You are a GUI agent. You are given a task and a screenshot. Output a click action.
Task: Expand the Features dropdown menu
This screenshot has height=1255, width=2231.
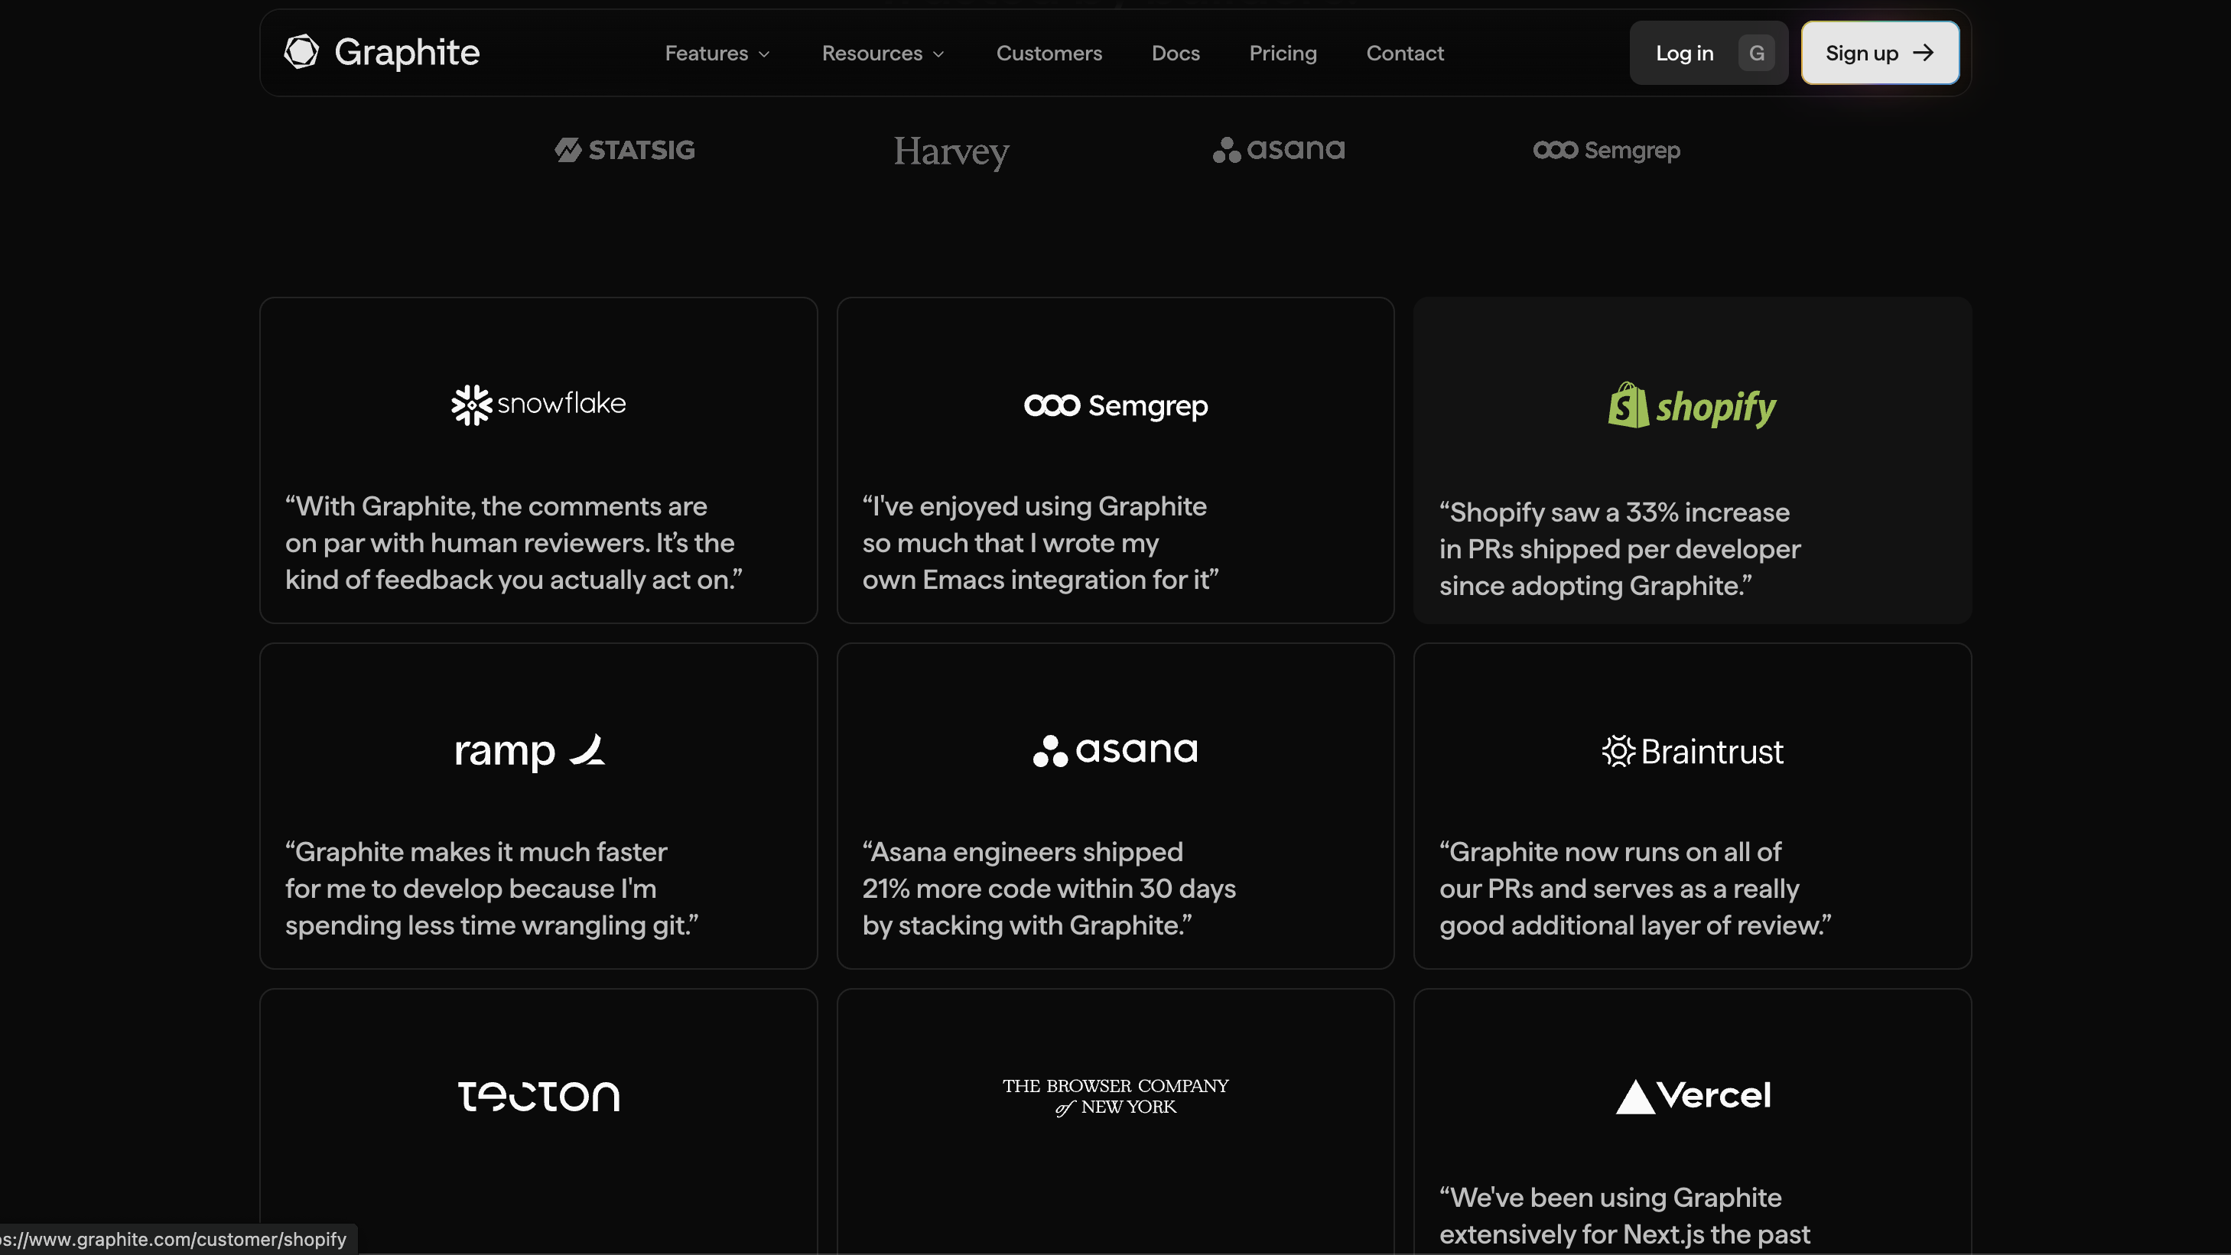click(717, 53)
